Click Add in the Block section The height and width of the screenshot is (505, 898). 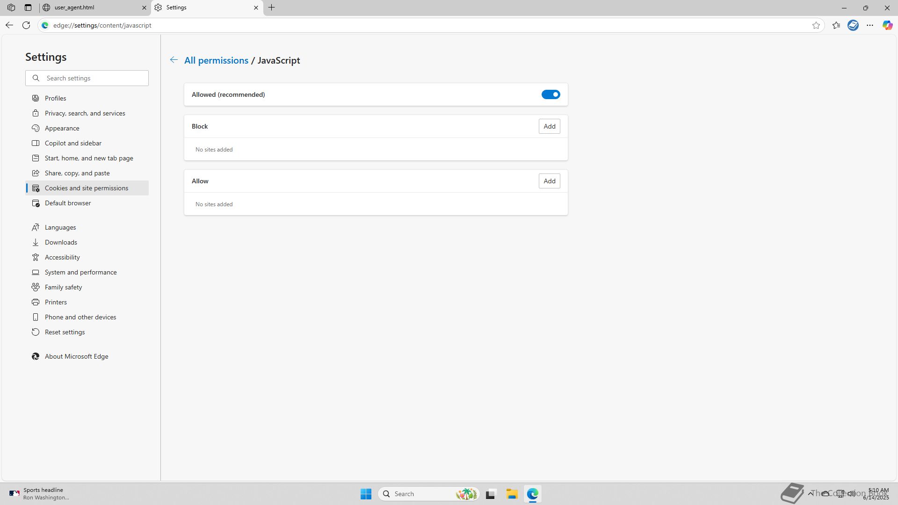pyautogui.click(x=549, y=126)
